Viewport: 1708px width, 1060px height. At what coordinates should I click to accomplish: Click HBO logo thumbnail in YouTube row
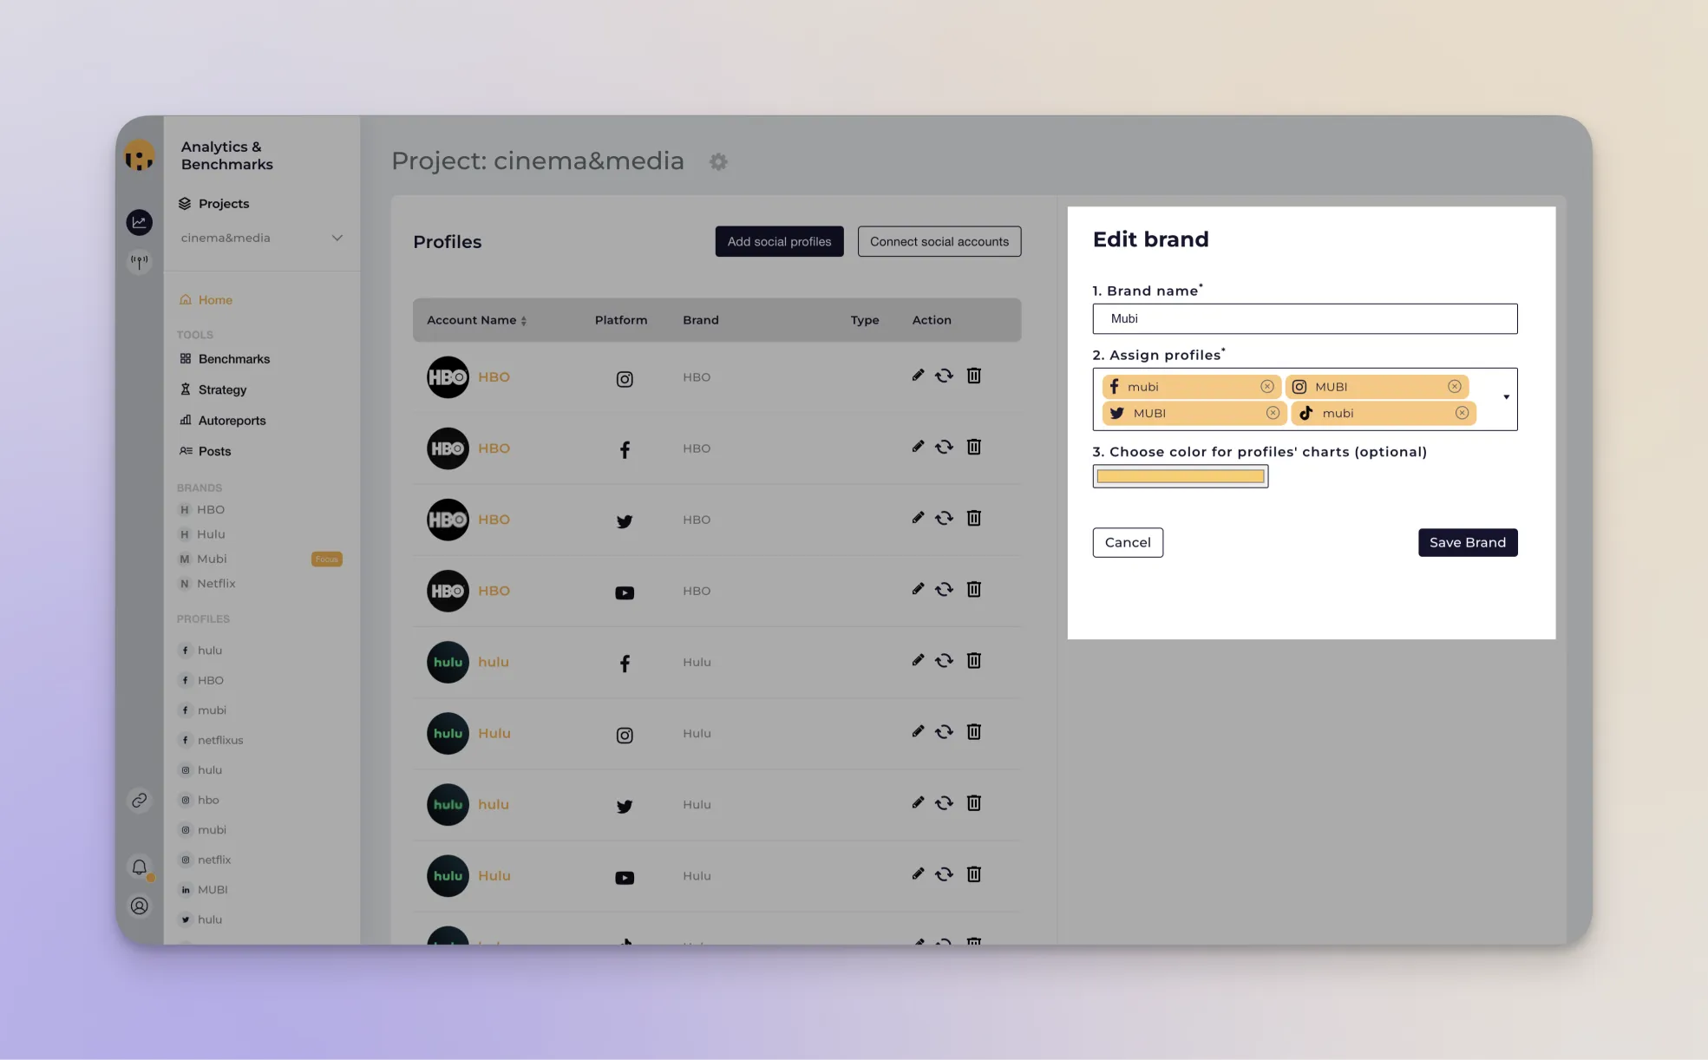tap(448, 591)
